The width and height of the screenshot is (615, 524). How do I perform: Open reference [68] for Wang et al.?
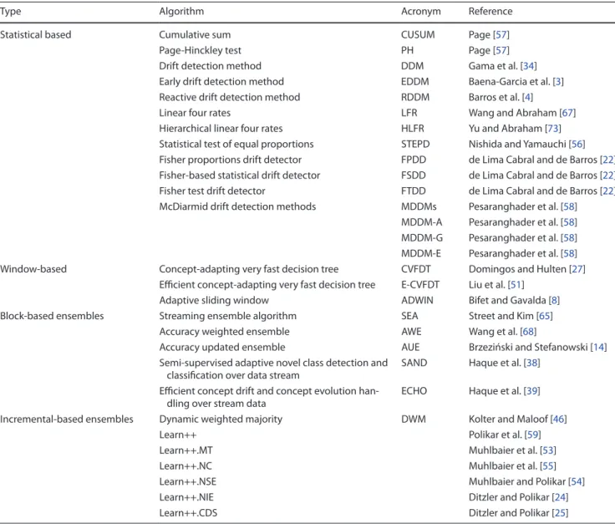click(528, 332)
